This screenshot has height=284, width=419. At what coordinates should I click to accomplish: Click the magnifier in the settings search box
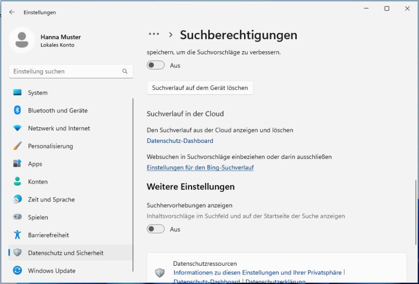[125, 71]
